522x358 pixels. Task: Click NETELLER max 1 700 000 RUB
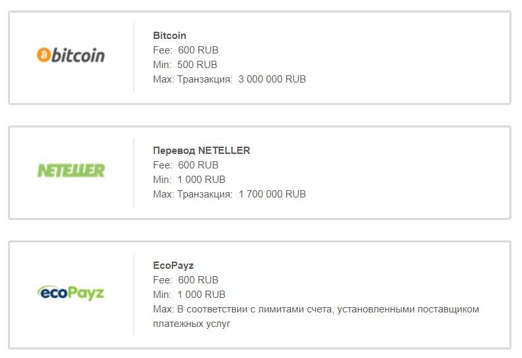pyautogui.click(x=272, y=194)
